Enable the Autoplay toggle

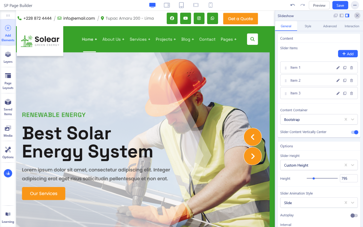[x=354, y=216]
